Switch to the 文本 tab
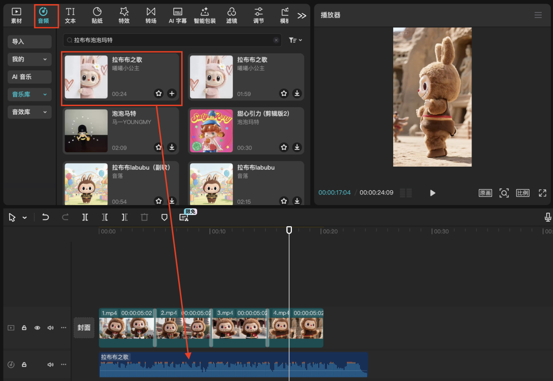553x381 pixels. [70, 15]
